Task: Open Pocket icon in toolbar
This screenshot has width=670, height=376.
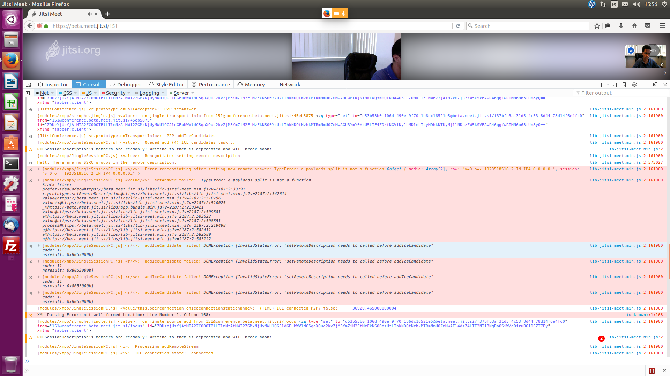Action: [x=648, y=26]
